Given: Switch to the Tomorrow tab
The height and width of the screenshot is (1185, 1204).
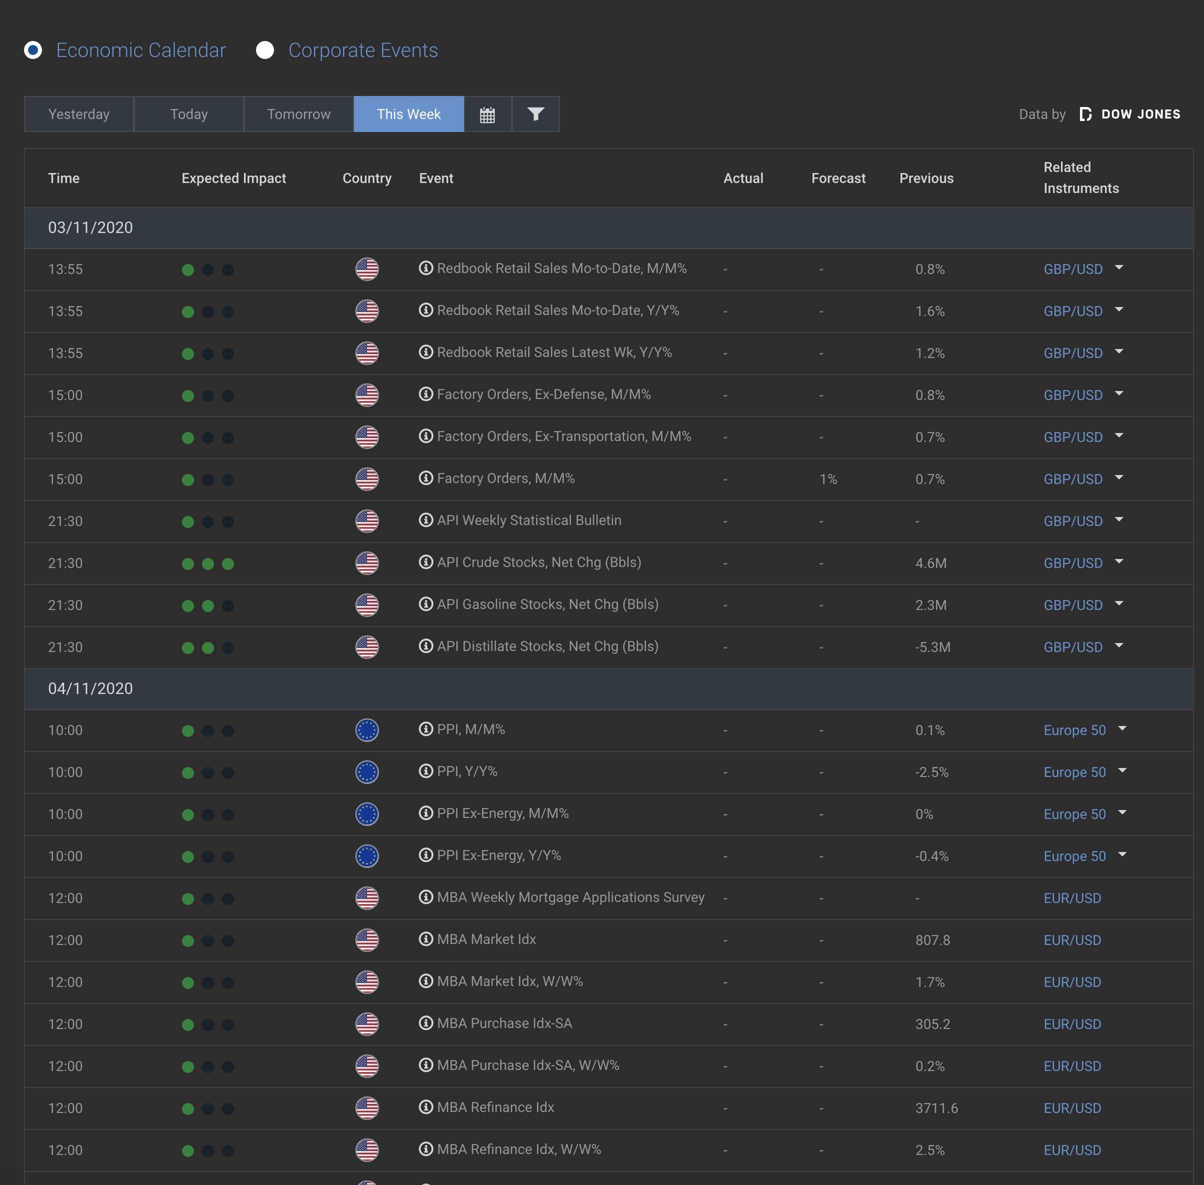Looking at the screenshot, I should (x=298, y=114).
